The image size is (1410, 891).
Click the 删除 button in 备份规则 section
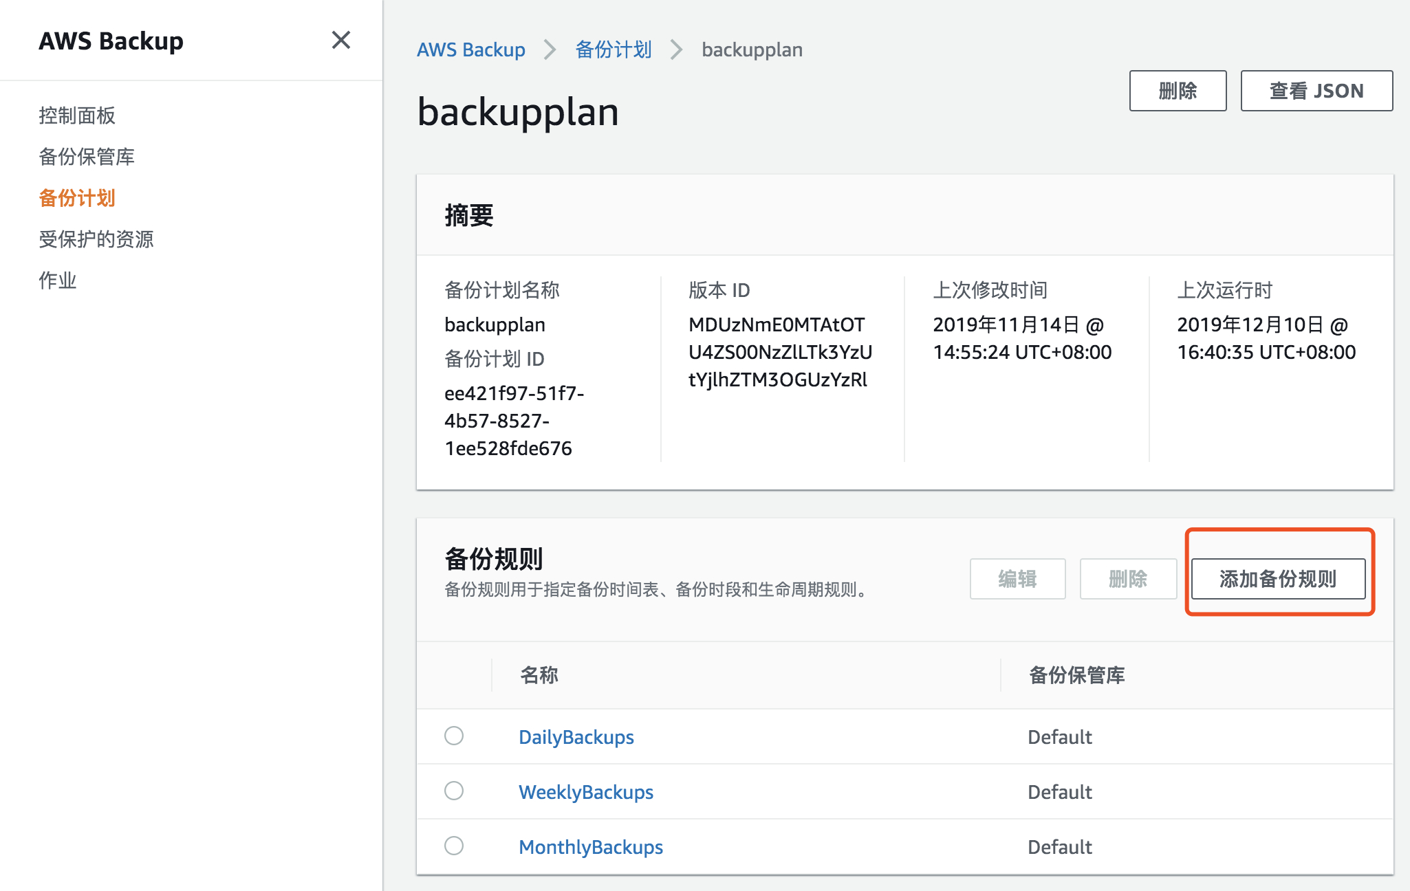[x=1128, y=579]
